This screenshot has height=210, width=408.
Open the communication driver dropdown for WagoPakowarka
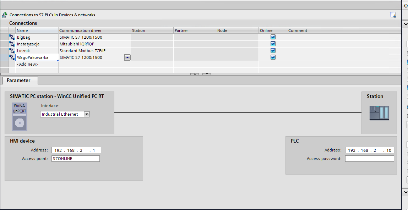click(127, 57)
